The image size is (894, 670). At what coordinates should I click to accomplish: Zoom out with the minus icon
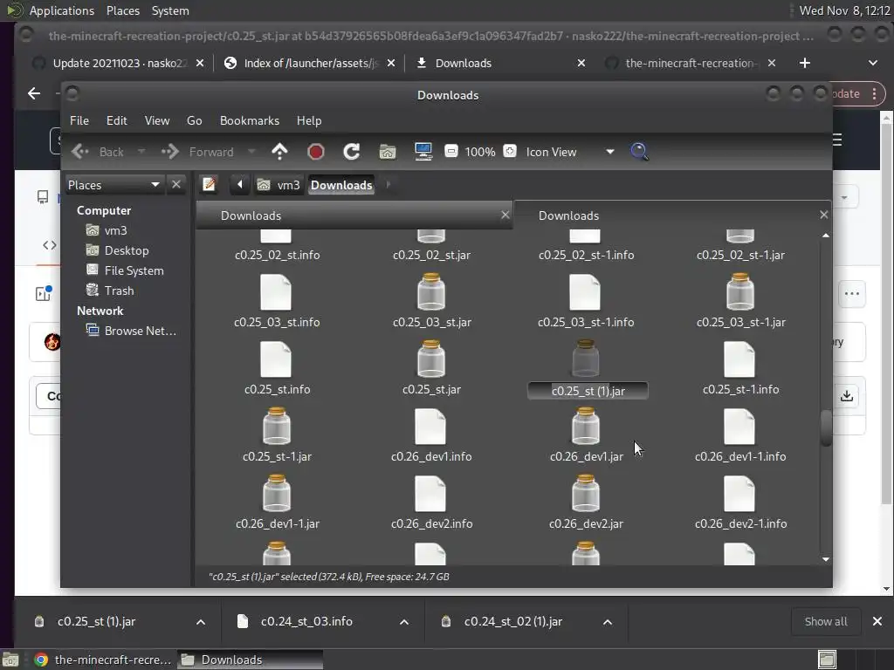451,151
